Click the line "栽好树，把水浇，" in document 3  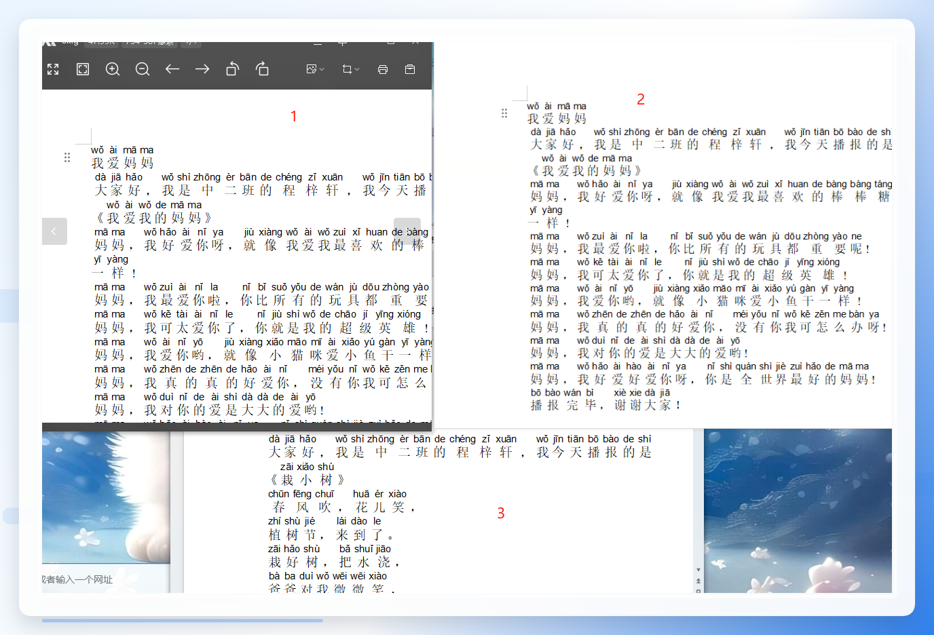click(334, 562)
